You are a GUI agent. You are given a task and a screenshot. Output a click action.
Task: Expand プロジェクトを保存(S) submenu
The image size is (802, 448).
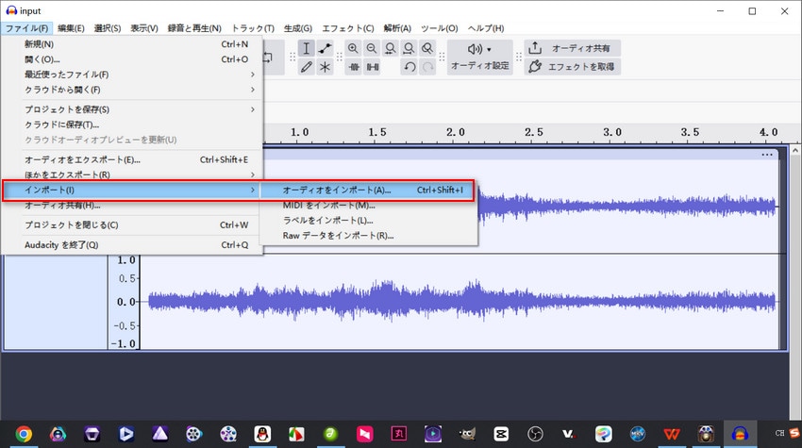[132, 109]
